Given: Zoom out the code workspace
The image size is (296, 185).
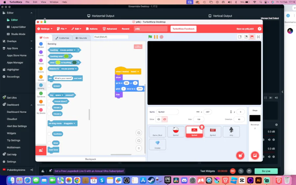Looking at the screenshot, I should (x=139, y=141).
